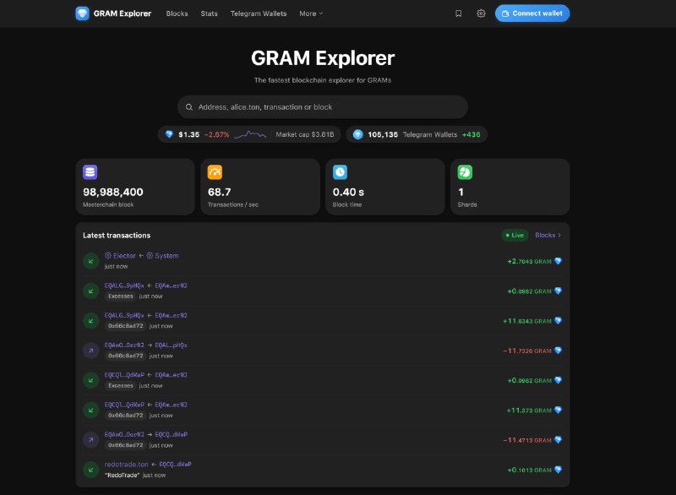The height and width of the screenshot is (495, 676).
Task: Expand the More dropdown menu
Action: (311, 14)
